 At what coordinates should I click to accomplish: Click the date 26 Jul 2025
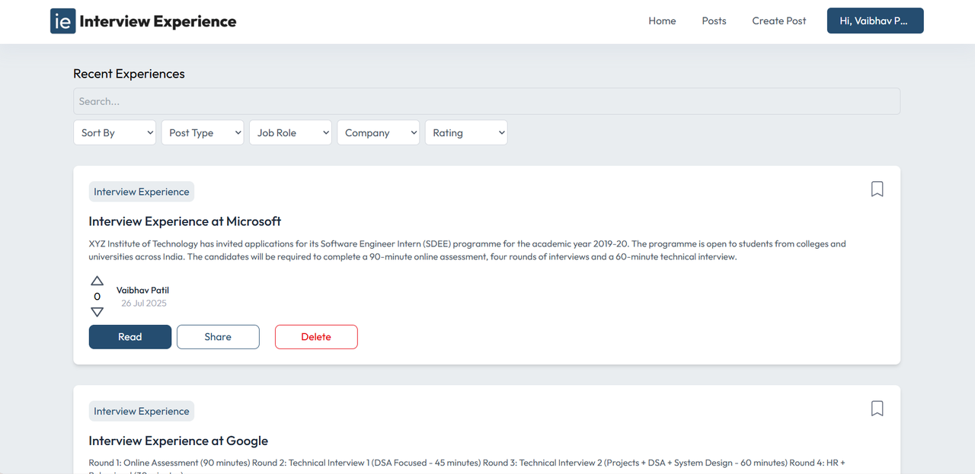[x=144, y=304]
